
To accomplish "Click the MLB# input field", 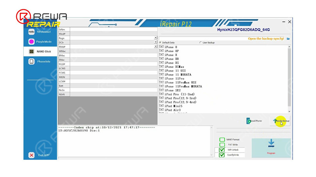I will (114, 64).
